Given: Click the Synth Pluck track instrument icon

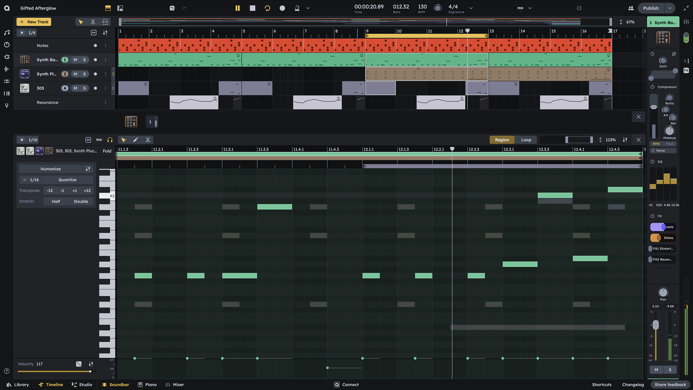Looking at the screenshot, I should pyautogui.click(x=24, y=74).
